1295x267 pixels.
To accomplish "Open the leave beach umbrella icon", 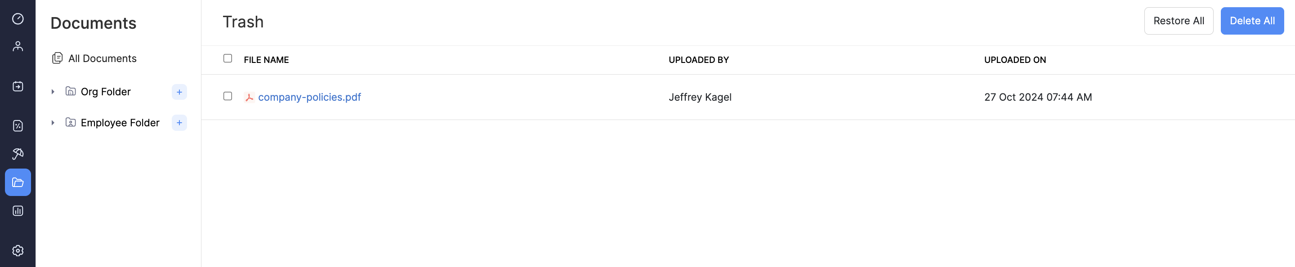I will (18, 154).
